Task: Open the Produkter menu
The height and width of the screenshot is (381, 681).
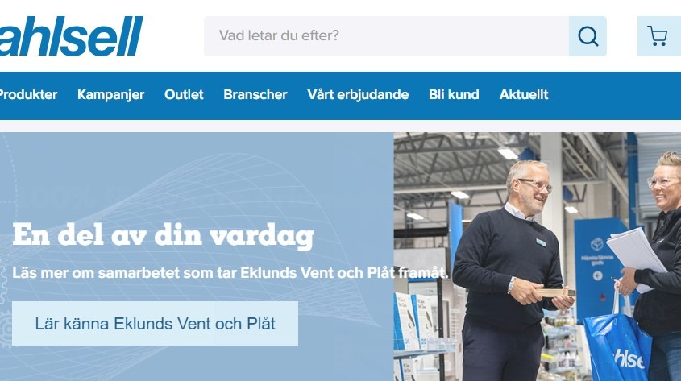Action: point(28,94)
